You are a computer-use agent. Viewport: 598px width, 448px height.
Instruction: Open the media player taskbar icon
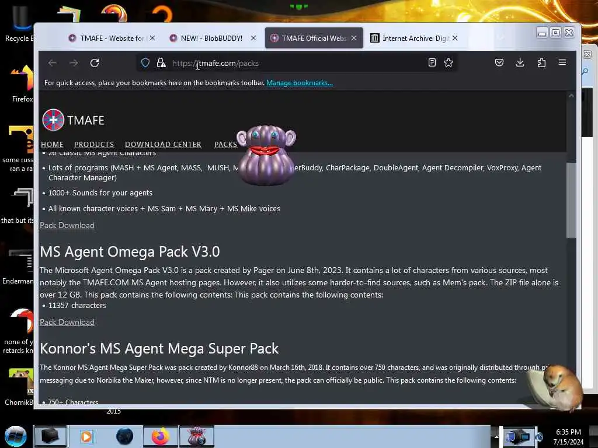click(x=86, y=436)
